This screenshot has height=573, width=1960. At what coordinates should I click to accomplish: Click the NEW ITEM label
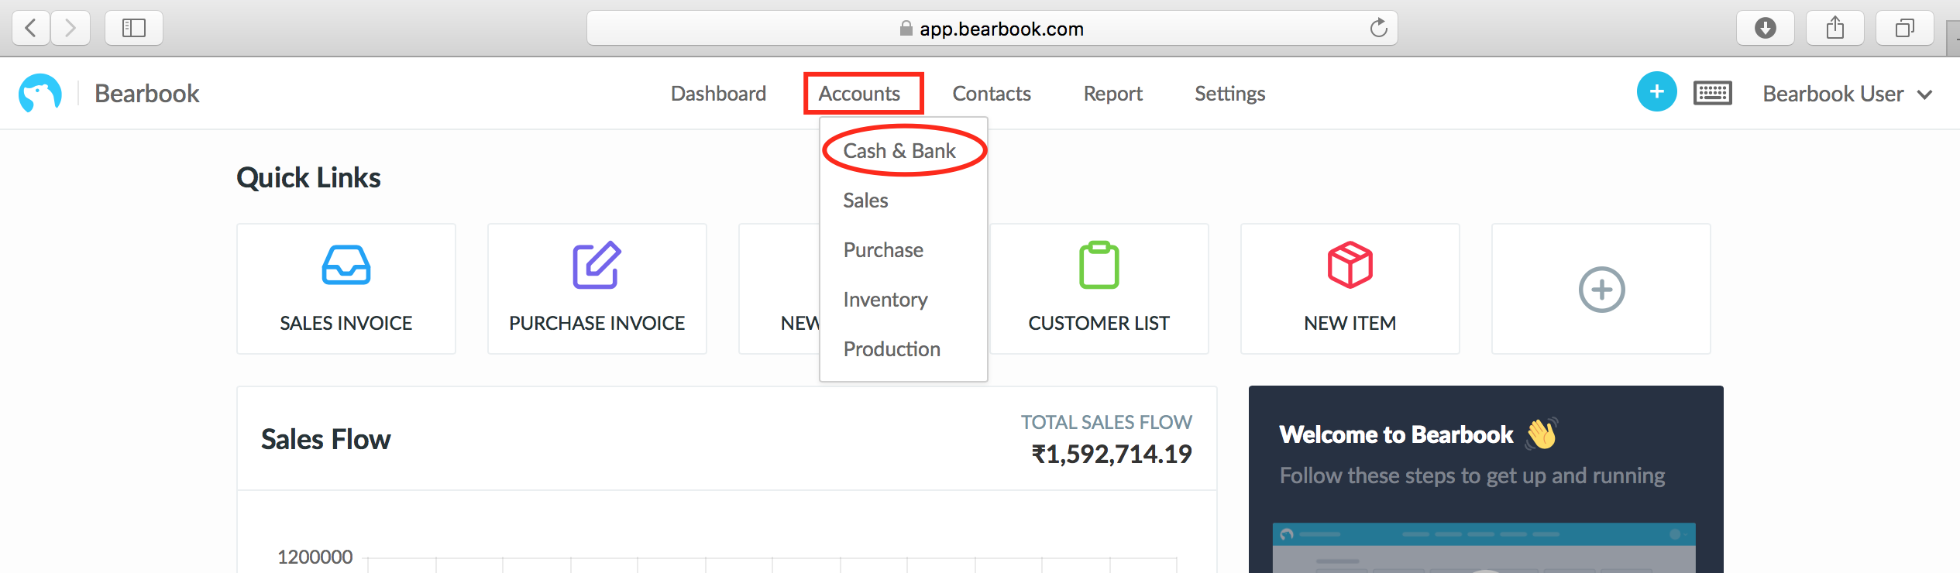[1350, 323]
